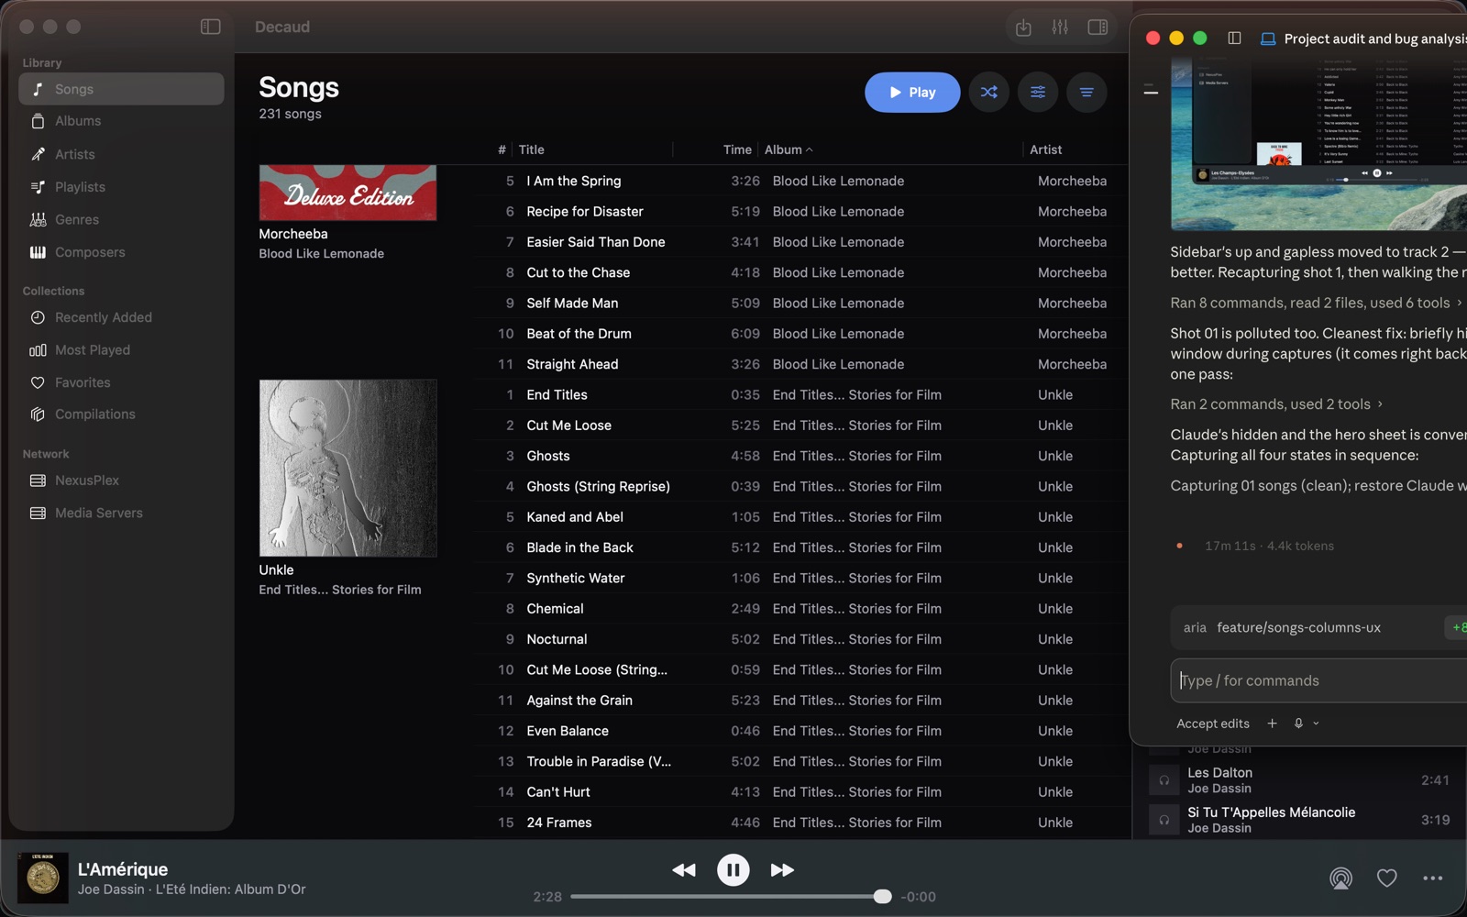The image size is (1467, 917).
Task: Open the microphone dropdown chevron
Action: click(1316, 724)
